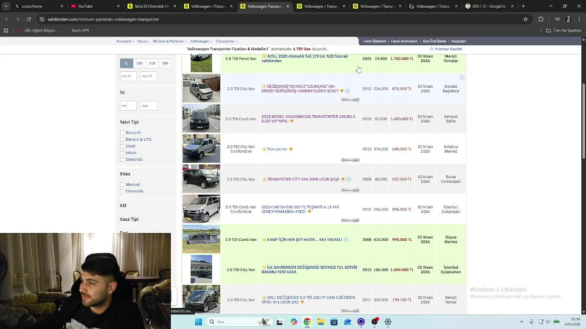Image resolution: width=586 pixels, height=329 pixels.
Task: Check the Elektrikli fuel option
Action: click(x=122, y=159)
